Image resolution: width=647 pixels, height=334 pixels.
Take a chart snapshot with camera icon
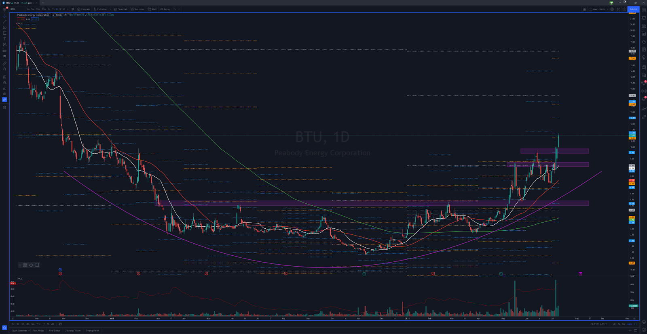(624, 9)
